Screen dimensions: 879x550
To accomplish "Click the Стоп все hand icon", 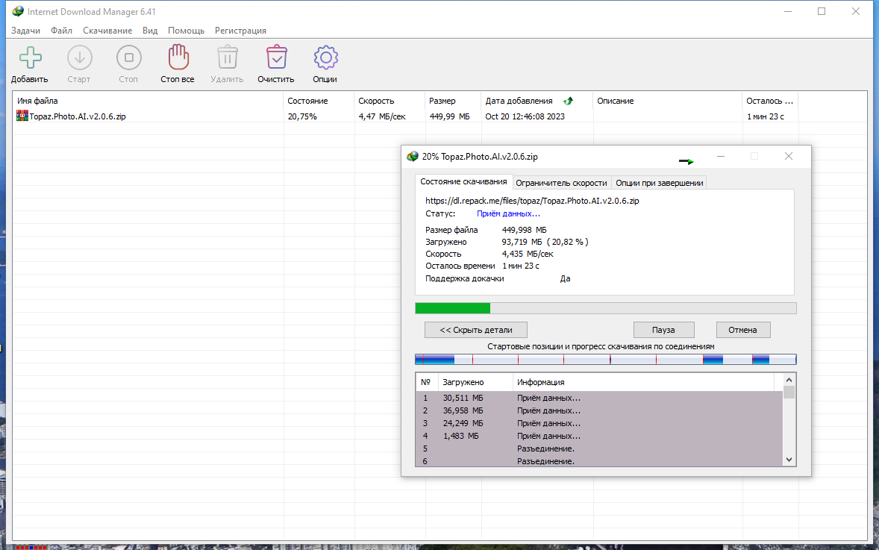I will coord(178,57).
